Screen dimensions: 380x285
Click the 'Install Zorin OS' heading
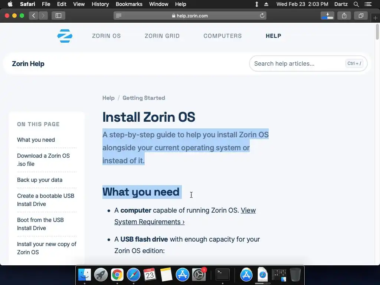tap(148, 117)
